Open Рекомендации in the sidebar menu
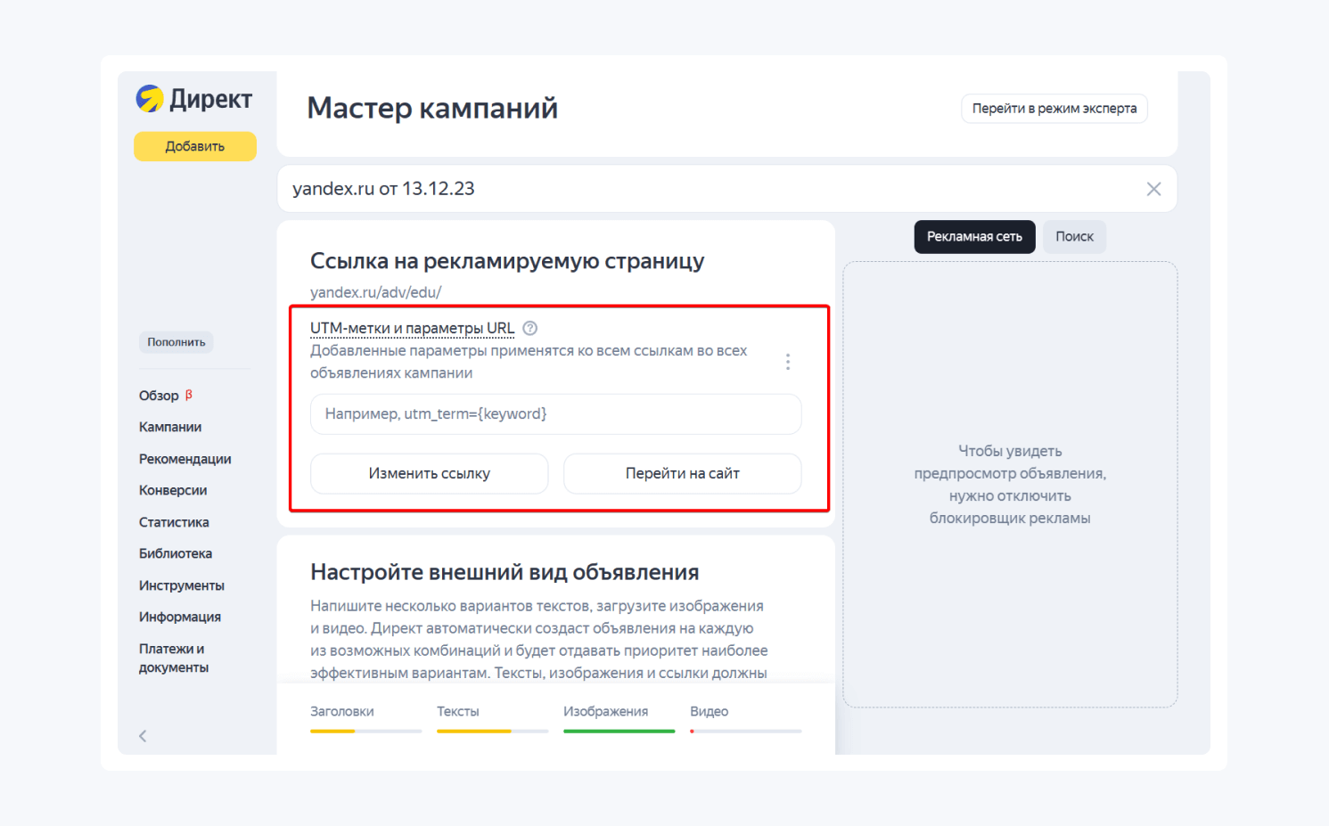The width and height of the screenshot is (1329, 826). pos(185,459)
